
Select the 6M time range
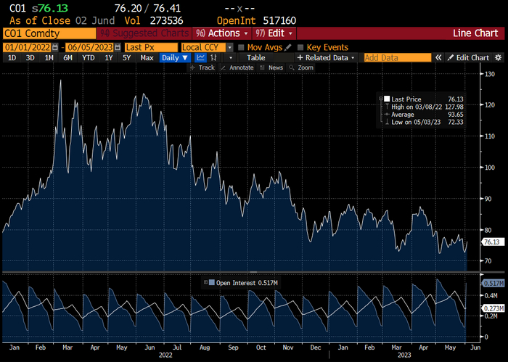click(x=67, y=57)
